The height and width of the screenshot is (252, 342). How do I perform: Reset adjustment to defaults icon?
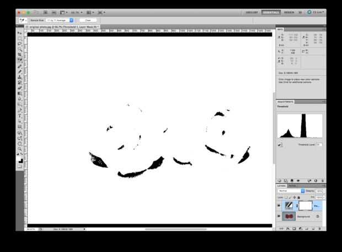click(316, 181)
